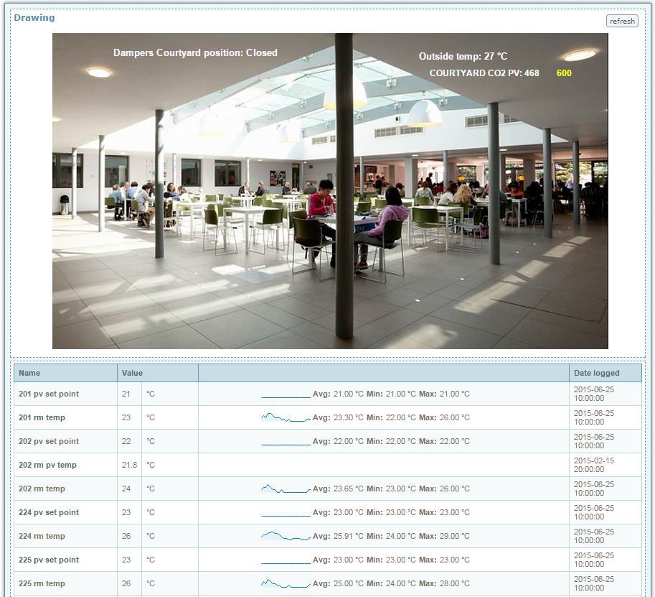Click the 'Max: 28.00 °C' statistic

point(444,583)
